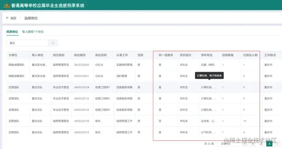The height and width of the screenshot is (149, 282).
Task: Open the 20条/页 page size dropdown
Action: click(x=227, y=144)
